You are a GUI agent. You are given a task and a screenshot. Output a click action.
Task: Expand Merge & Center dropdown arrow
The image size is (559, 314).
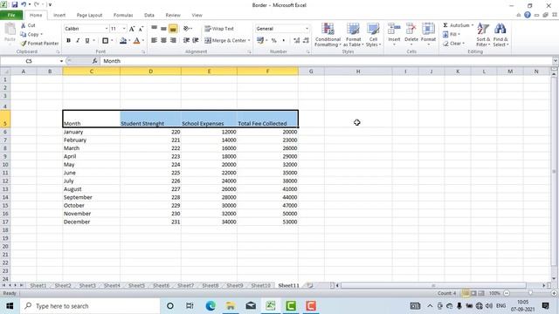(x=249, y=41)
